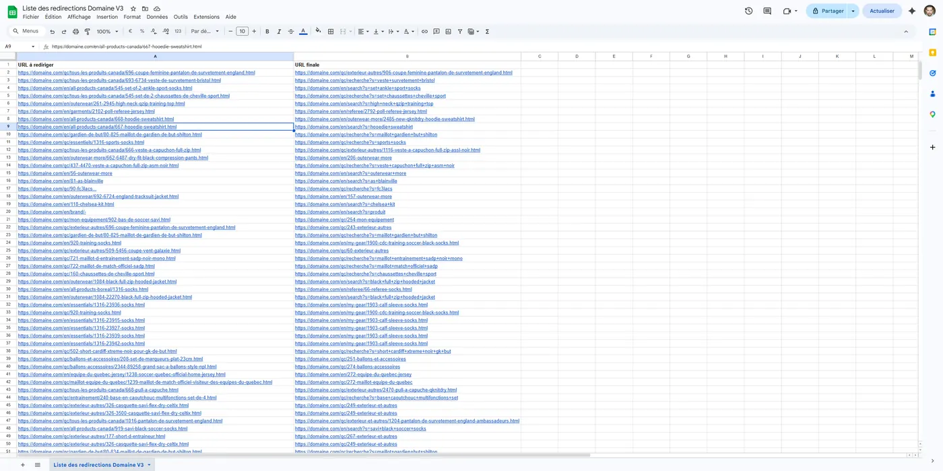The height and width of the screenshot is (471, 943).
Task: Click the Actualiser button
Action: point(882,11)
